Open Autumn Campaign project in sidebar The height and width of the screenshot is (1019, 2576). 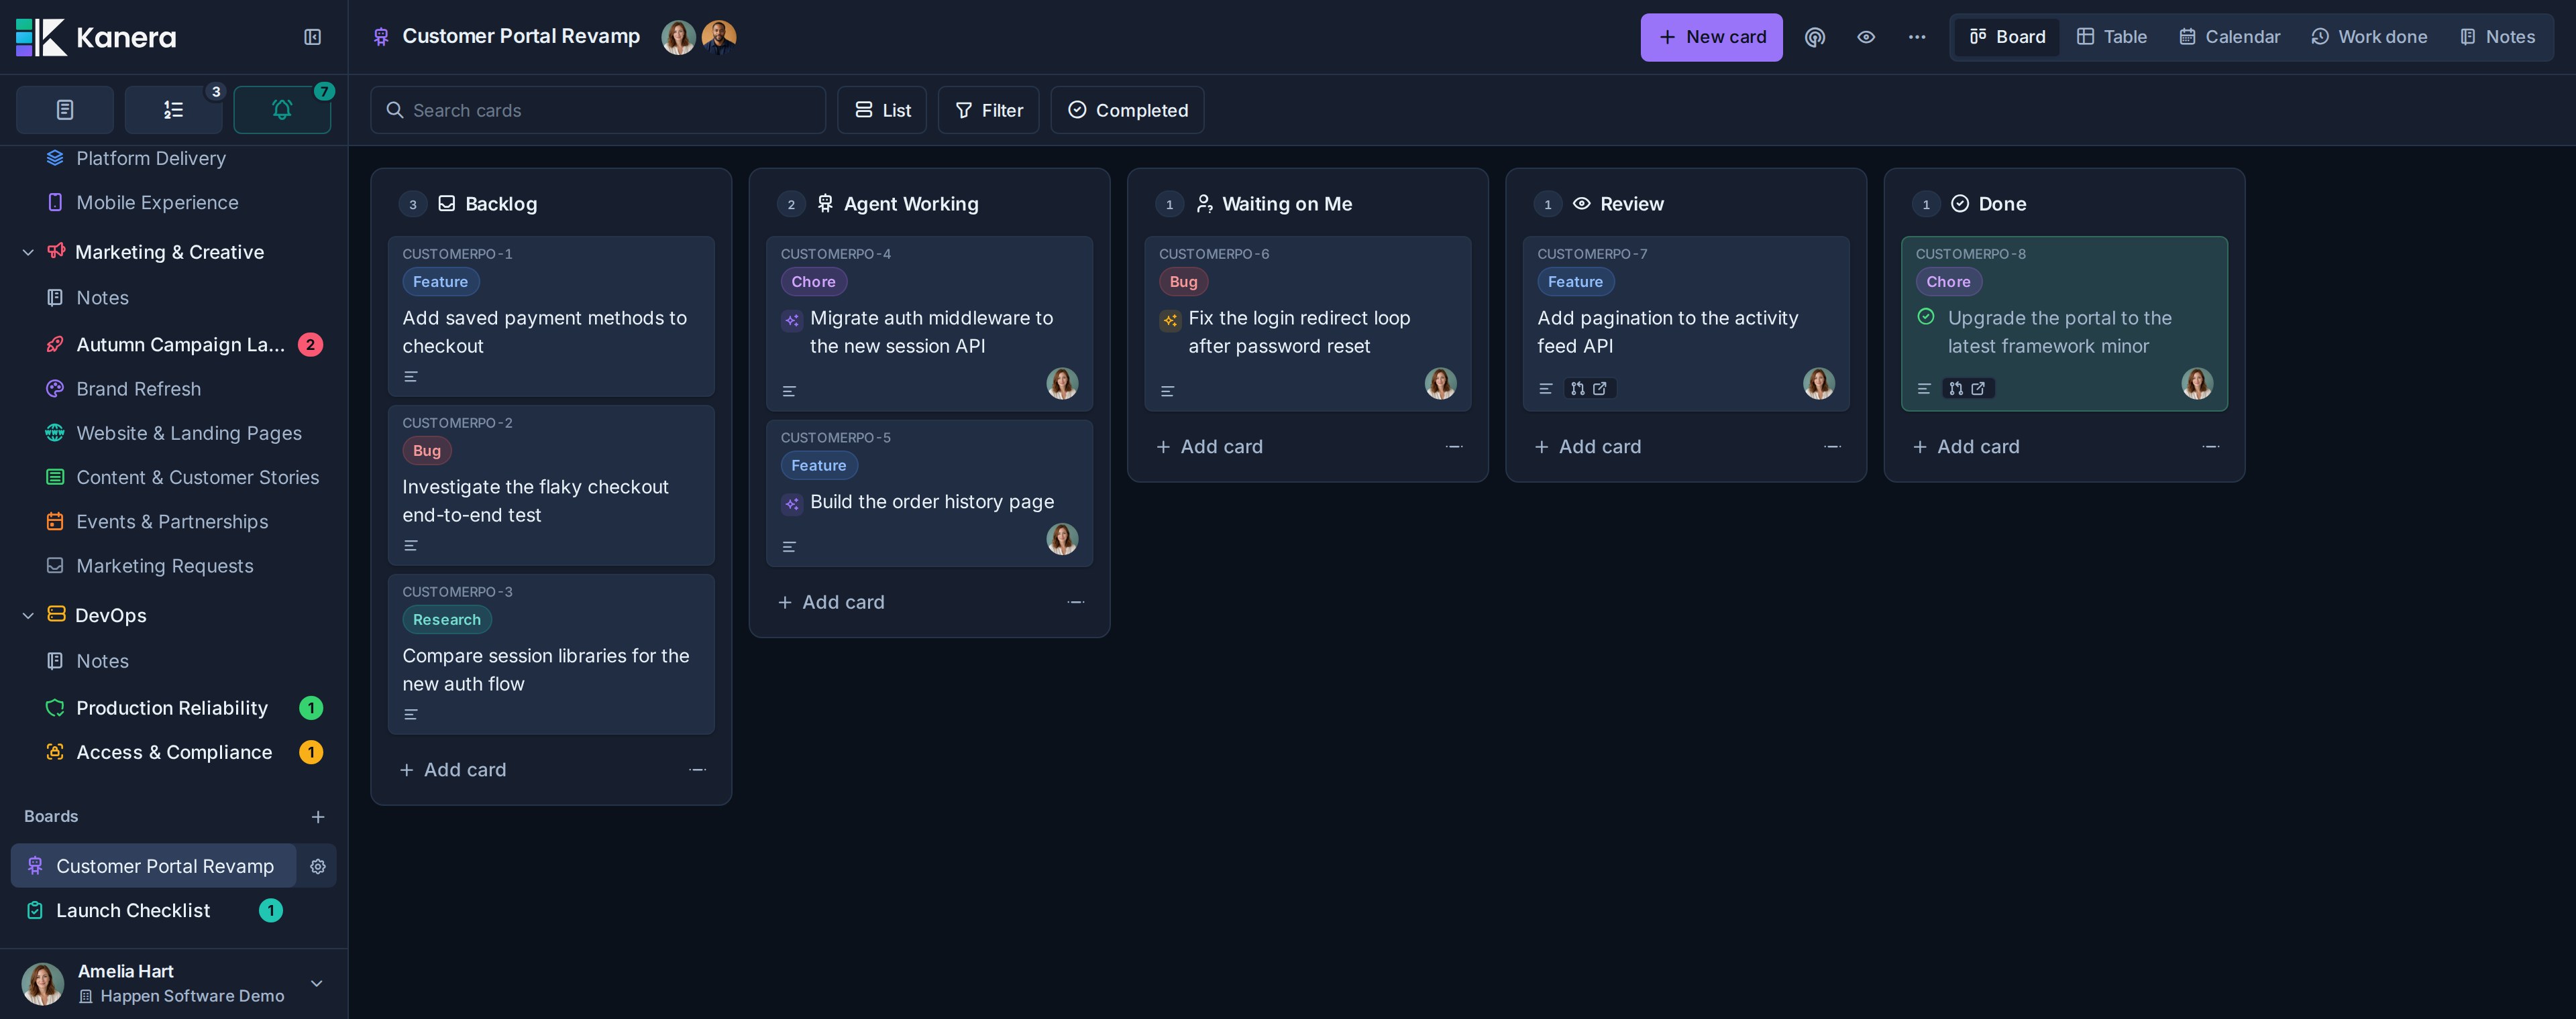point(180,345)
